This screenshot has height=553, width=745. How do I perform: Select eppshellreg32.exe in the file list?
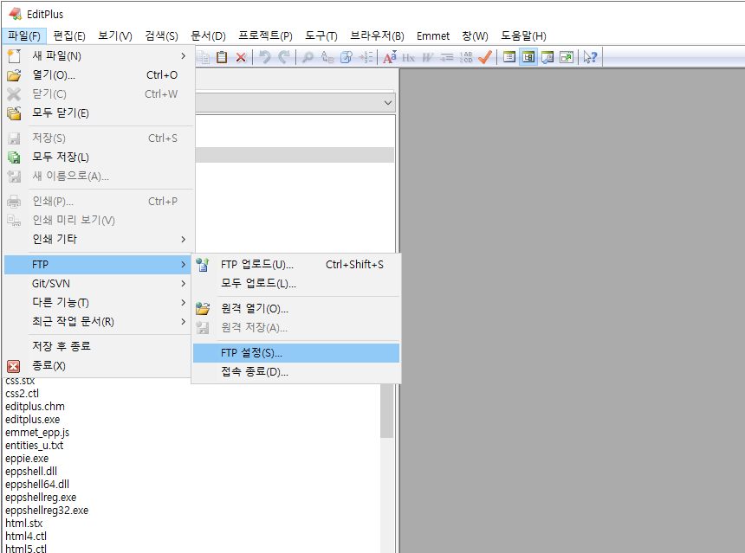(x=47, y=511)
